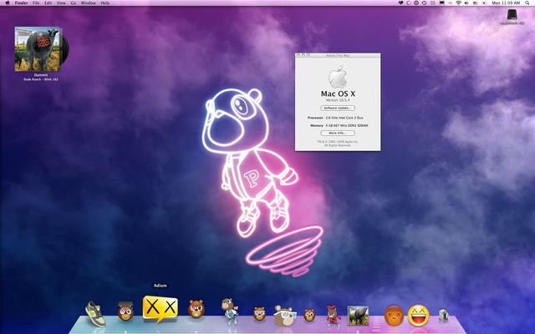Image resolution: width=535 pixels, height=334 pixels.
Task: Click the crescent moon menu bar icon
Action: pyautogui.click(x=409, y=3)
